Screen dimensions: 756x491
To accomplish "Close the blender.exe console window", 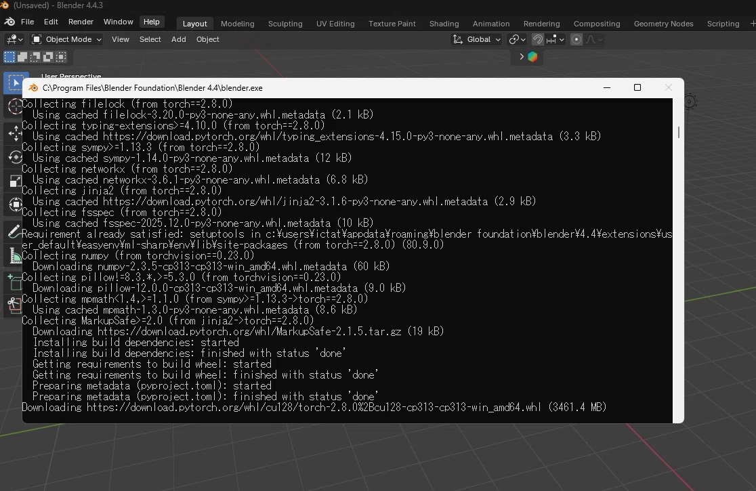I will coord(668,87).
